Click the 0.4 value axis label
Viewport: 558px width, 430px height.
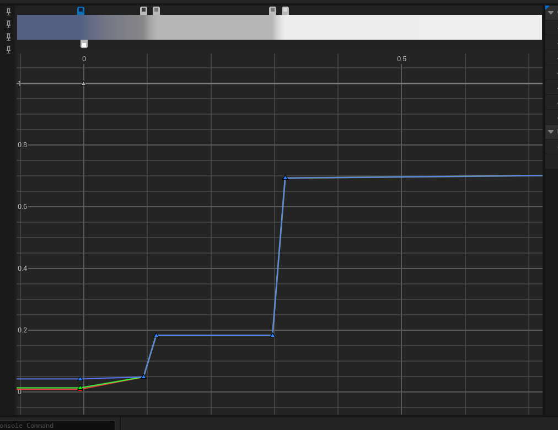click(23, 268)
